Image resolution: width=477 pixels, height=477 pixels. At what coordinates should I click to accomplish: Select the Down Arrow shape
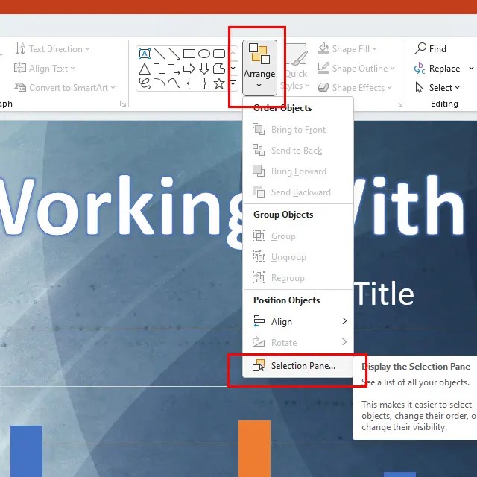point(204,69)
